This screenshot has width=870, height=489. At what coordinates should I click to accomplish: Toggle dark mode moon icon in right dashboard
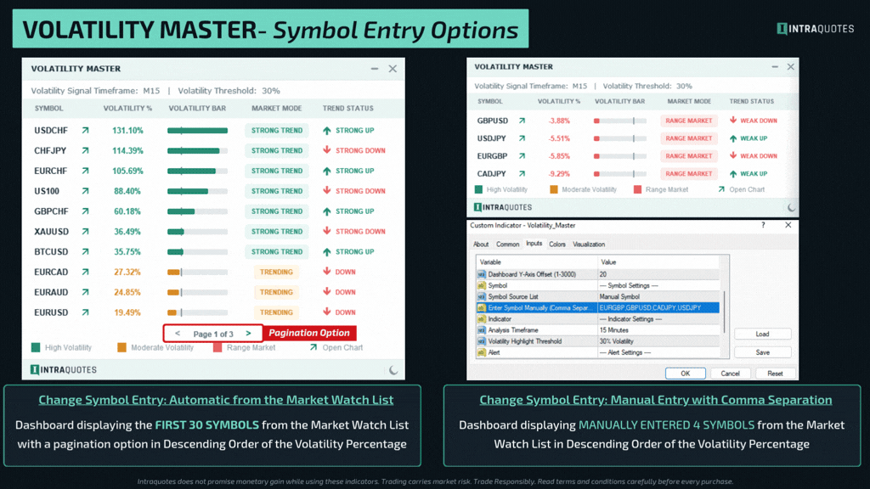click(792, 207)
